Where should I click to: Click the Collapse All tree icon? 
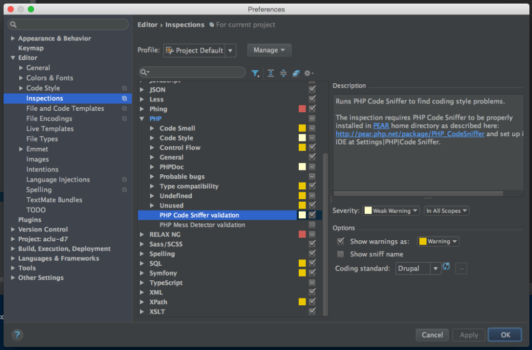pos(284,73)
